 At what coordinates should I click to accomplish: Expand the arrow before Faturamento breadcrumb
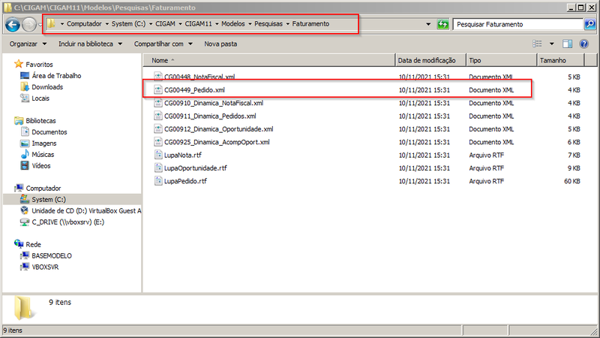[288, 24]
